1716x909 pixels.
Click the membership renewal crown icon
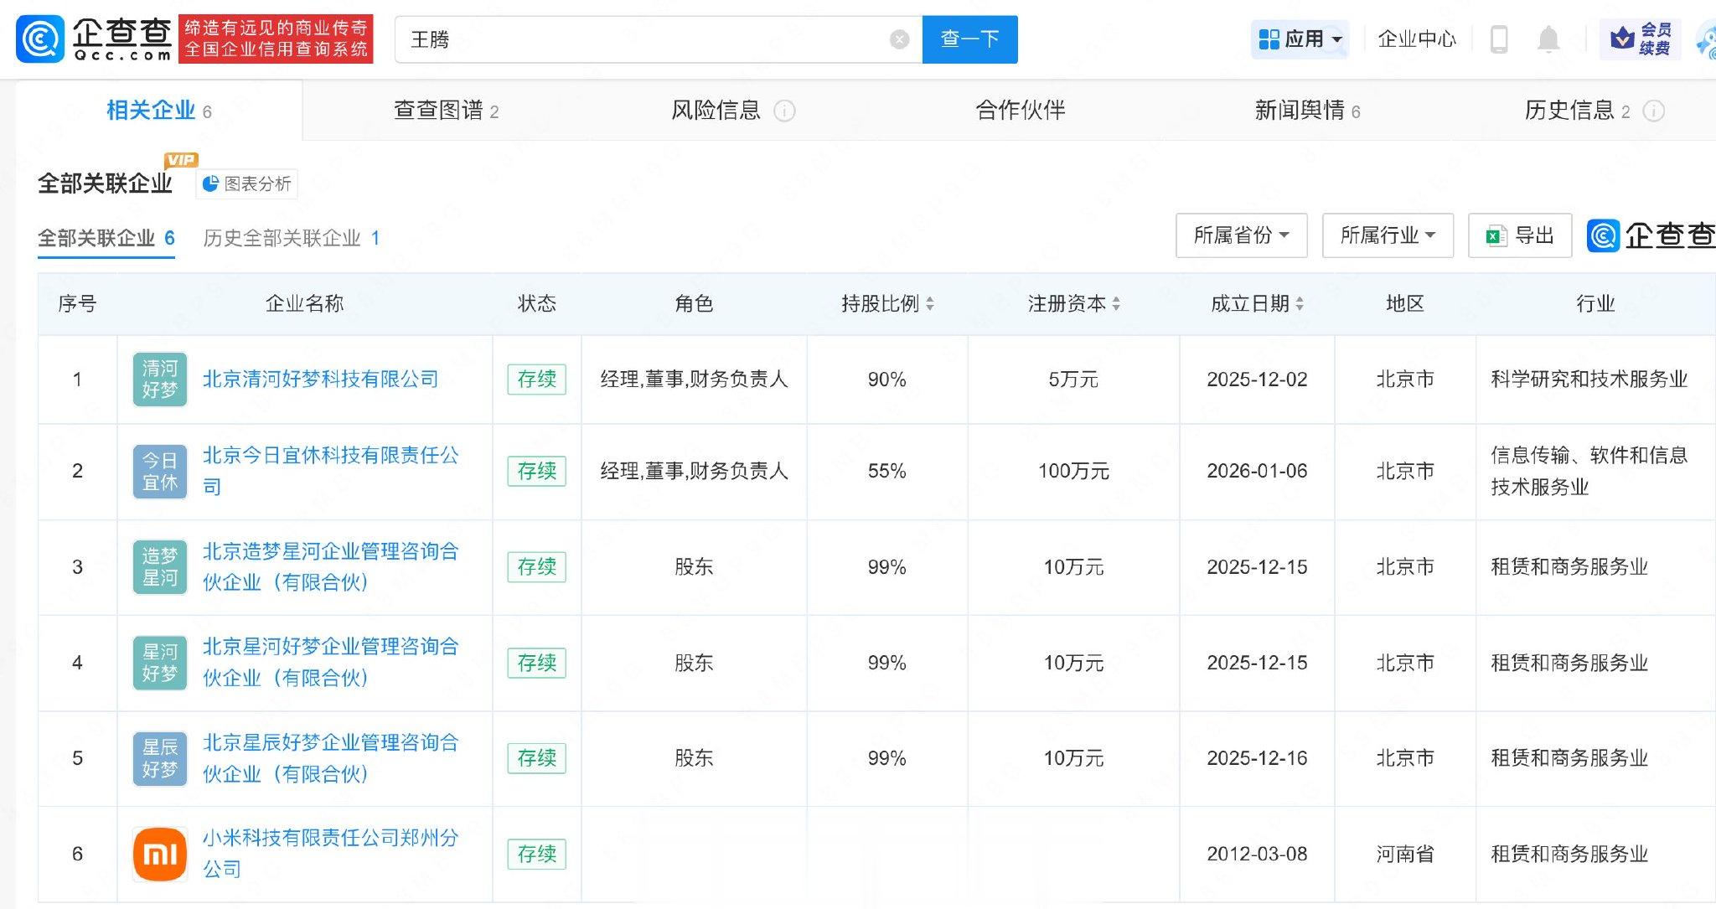(x=1623, y=39)
